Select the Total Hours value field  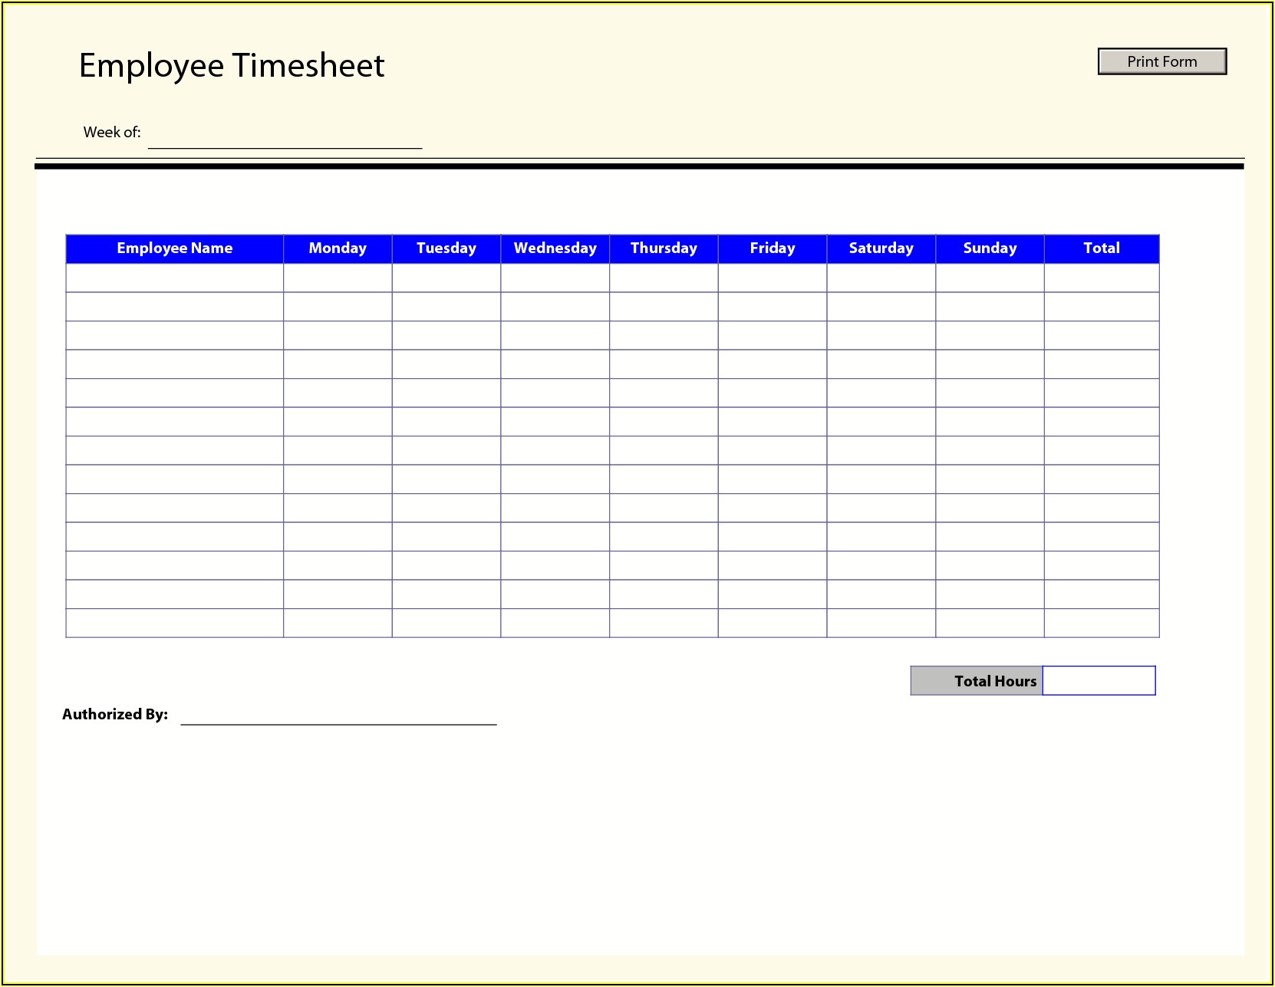point(1099,680)
